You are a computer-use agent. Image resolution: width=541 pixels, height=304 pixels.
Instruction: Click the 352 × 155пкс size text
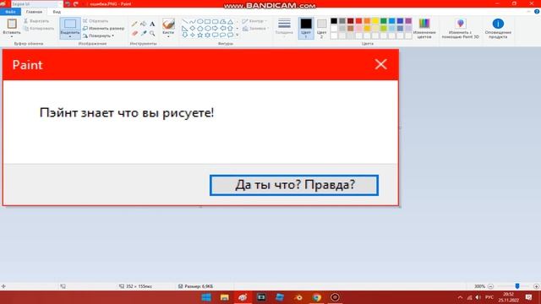(139, 286)
